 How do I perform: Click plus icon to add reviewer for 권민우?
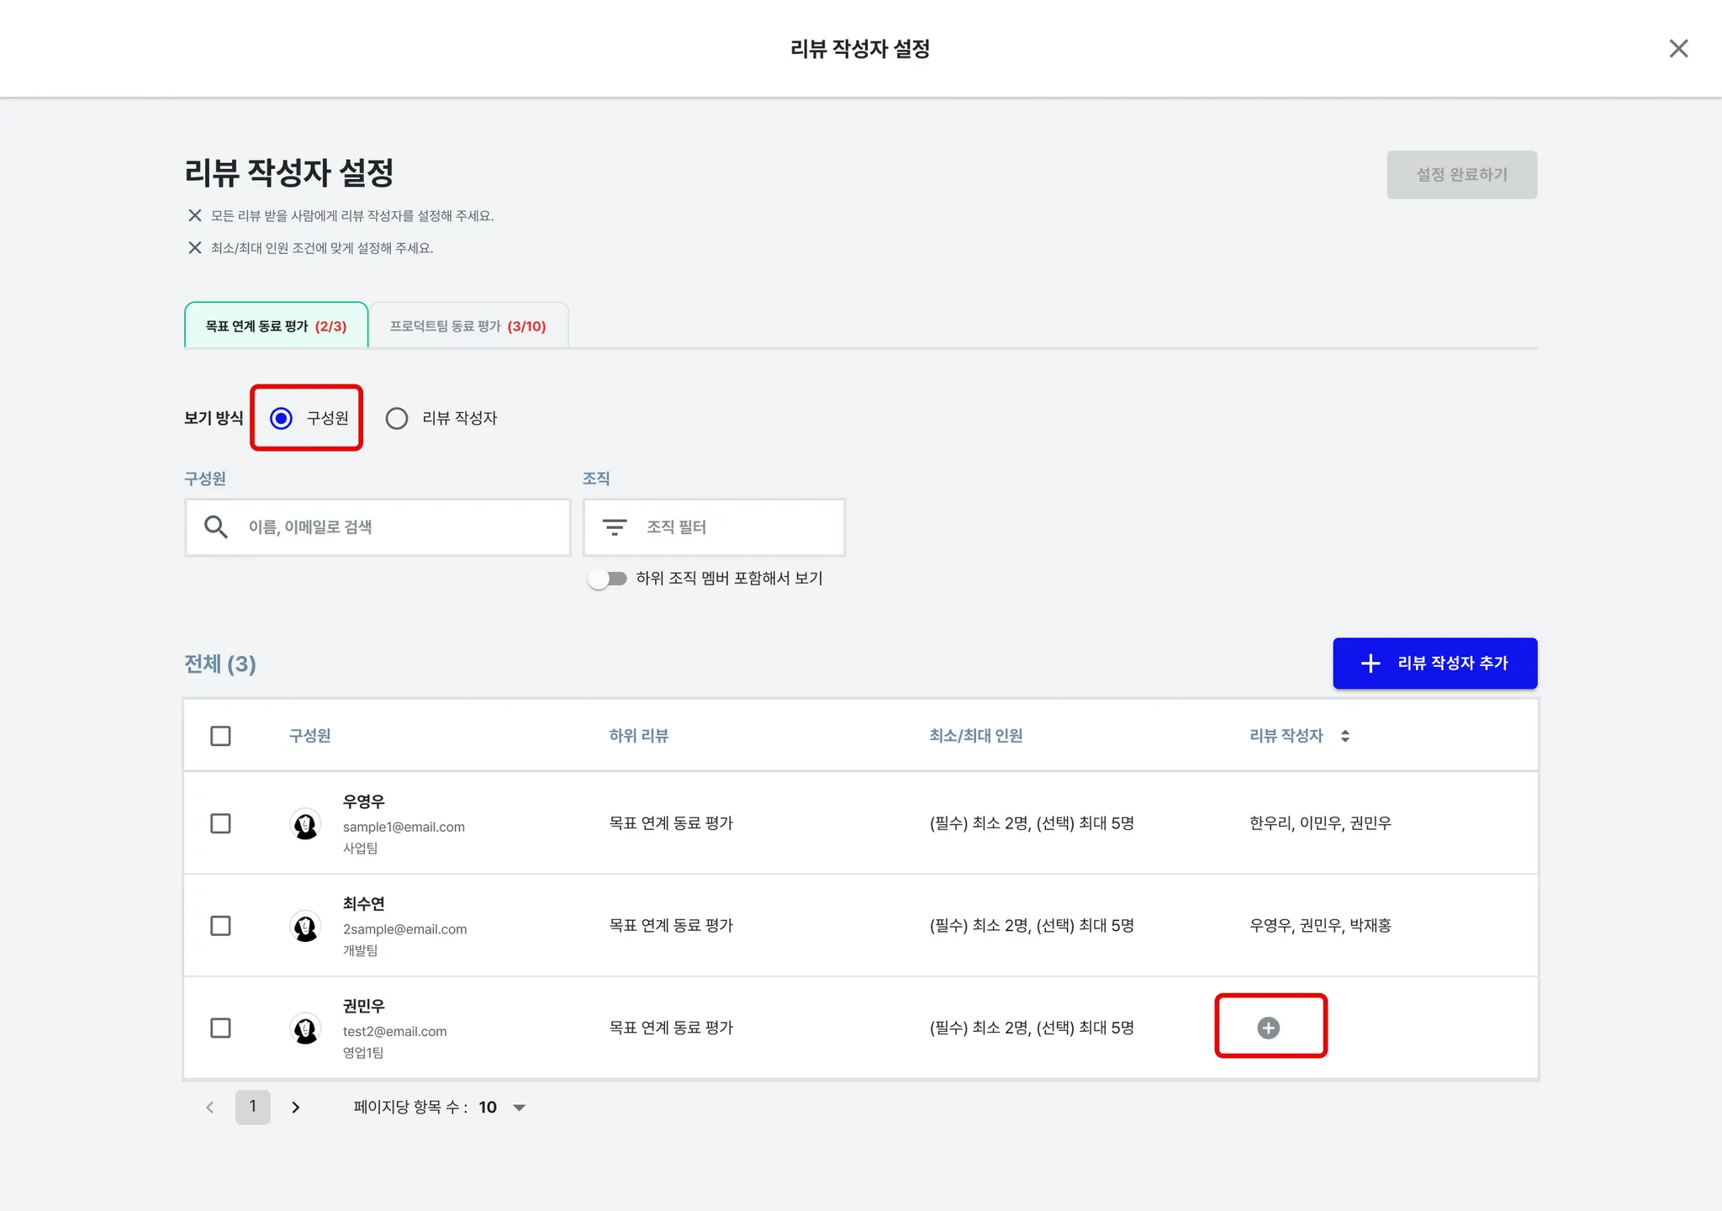click(x=1268, y=1028)
